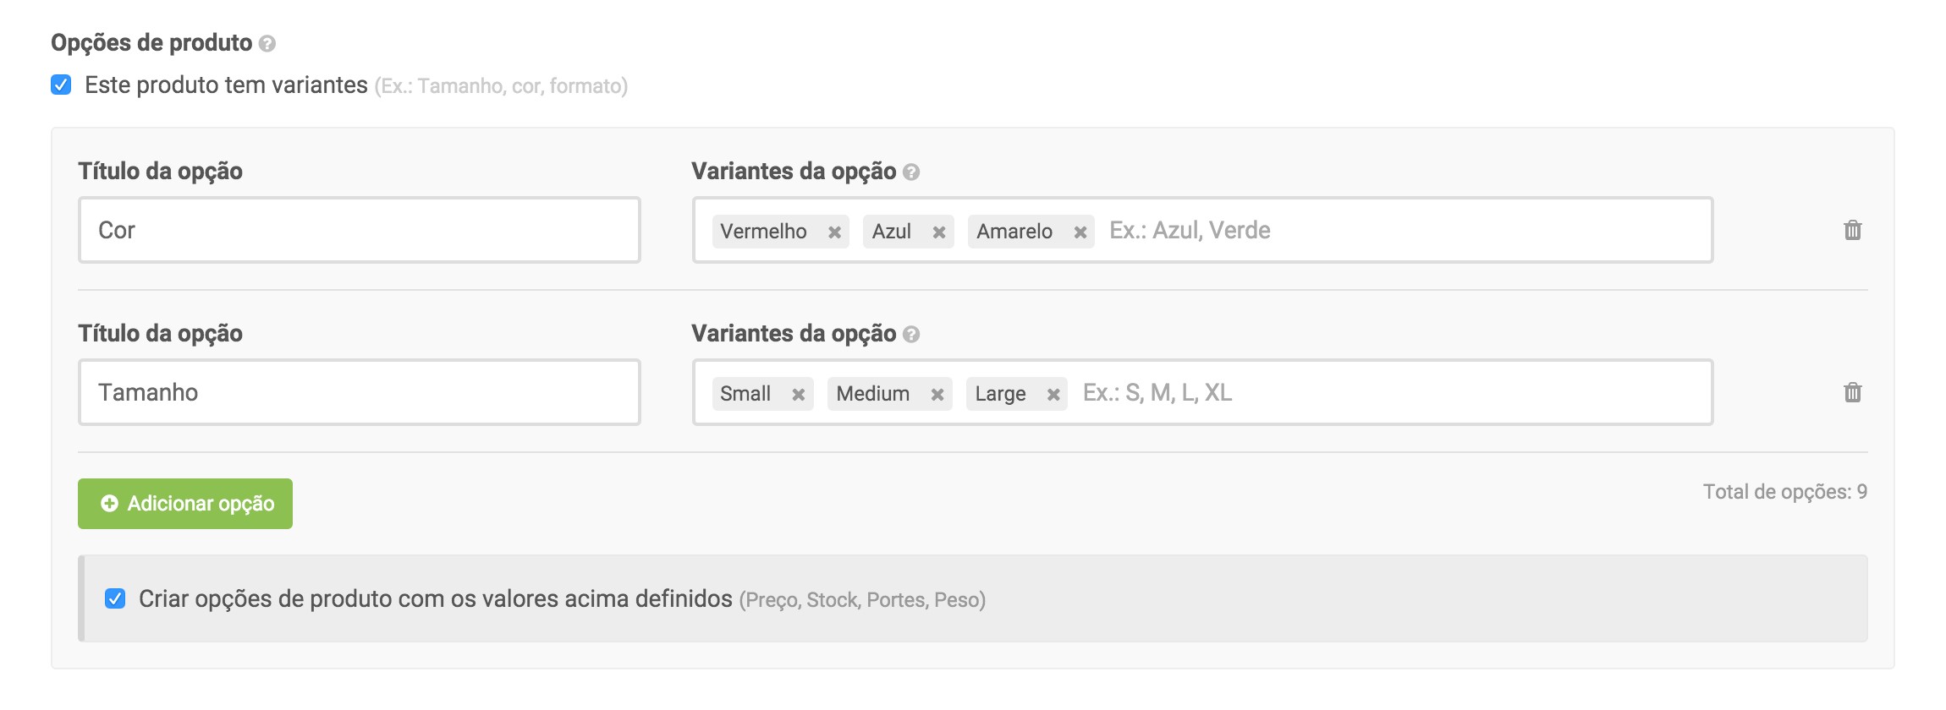
Task: Delete the Tamanho option row
Action: tap(1852, 392)
